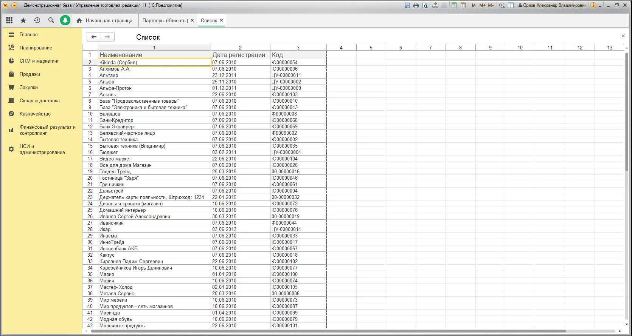This screenshot has height=336, width=632.
Task: Click the Наименование header cell
Action: 154,55
